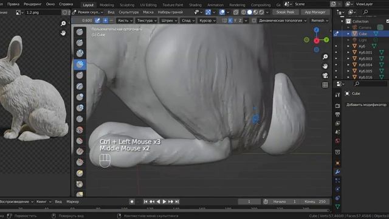Image resolution: width=389 pixels, height=219 pixels.
Task: Click the Sneak Peek button
Action: [x=285, y=12]
